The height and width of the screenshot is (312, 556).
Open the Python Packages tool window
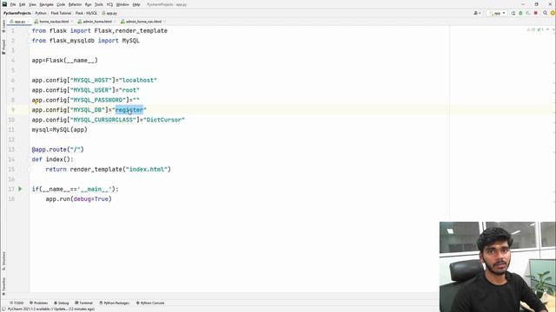114,302
